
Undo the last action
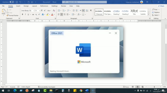click(20, 2)
